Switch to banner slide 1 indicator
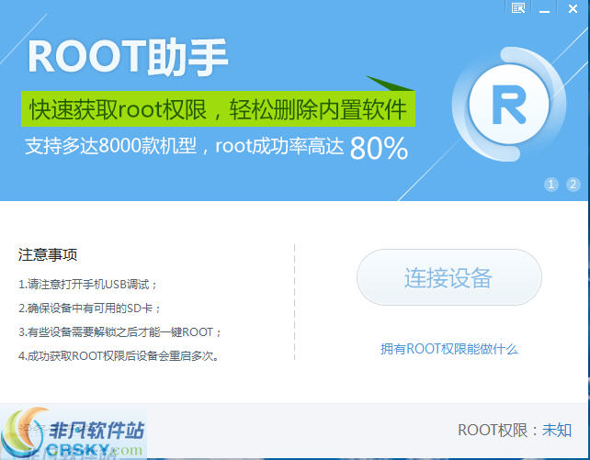 (x=551, y=184)
